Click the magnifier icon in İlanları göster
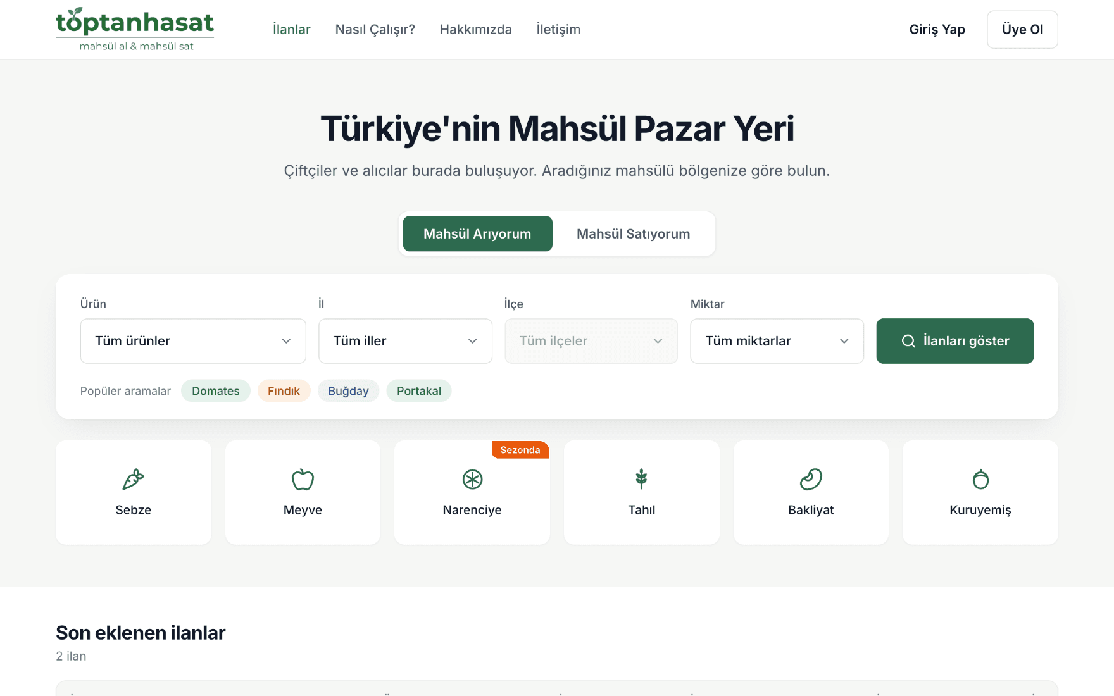 908,341
